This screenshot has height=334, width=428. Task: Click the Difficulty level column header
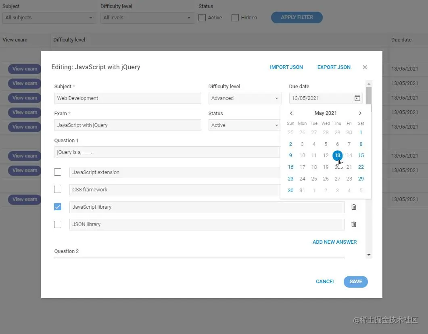[x=69, y=40]
